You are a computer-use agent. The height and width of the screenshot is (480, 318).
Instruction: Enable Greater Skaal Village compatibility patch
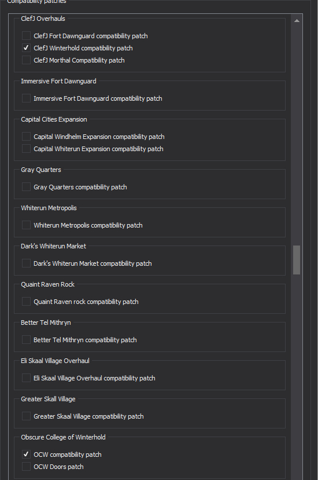pos(26,416)
